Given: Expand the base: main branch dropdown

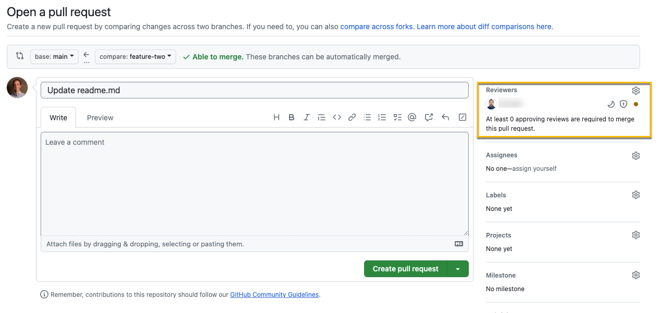Looking at the screenshot, I should [x=54, y=57].
